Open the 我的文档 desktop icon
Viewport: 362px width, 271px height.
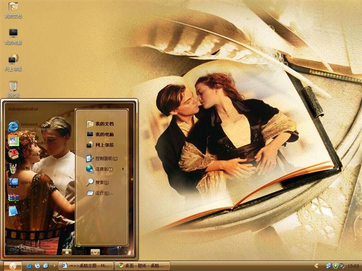14,10
